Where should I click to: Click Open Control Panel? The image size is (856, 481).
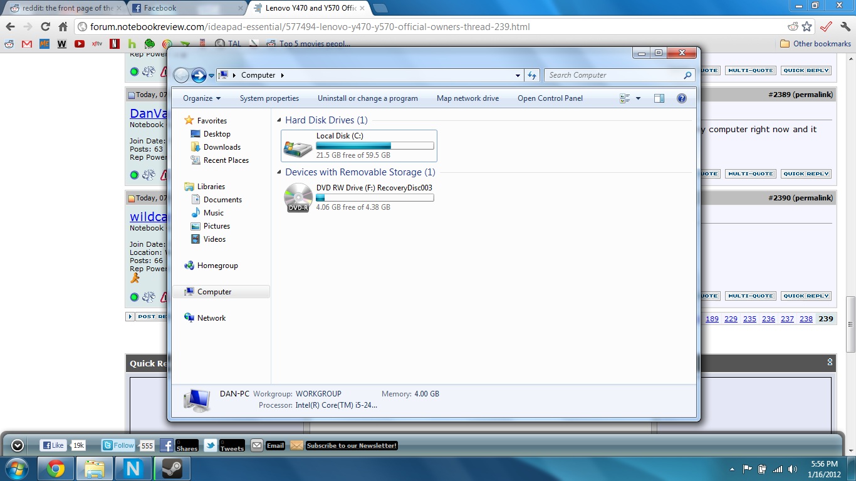550,98
